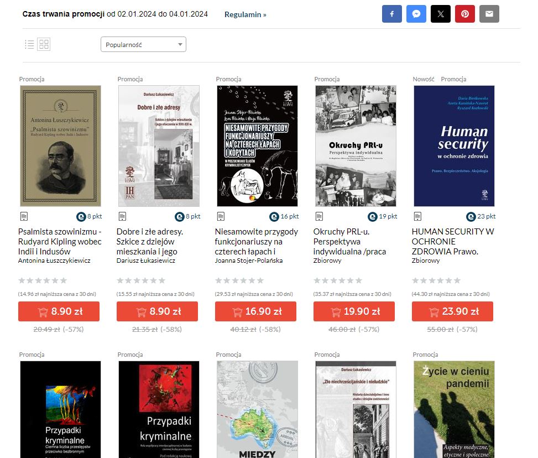Click the ebook format icon under Okruchy PRL-u
The height and width of the screenshot is (458, 538).
tap(319, 216)
